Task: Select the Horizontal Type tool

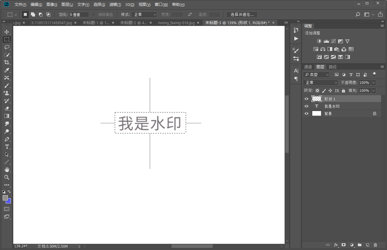Action: (6, 147)
